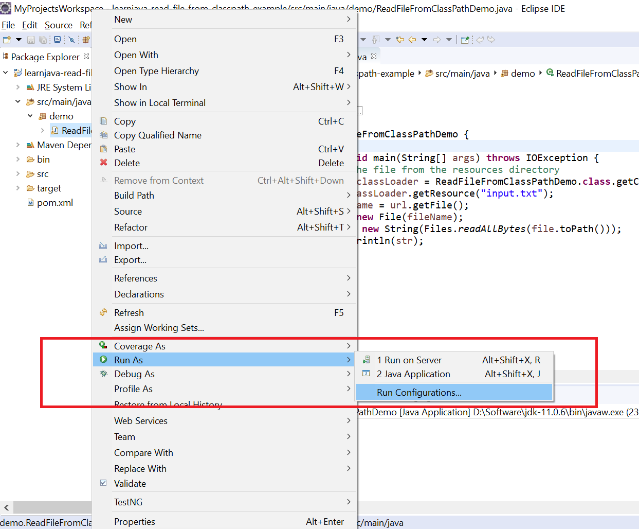Collapse the demo package tree node
The height and width of the screenshot is (529, 639).
30,116
